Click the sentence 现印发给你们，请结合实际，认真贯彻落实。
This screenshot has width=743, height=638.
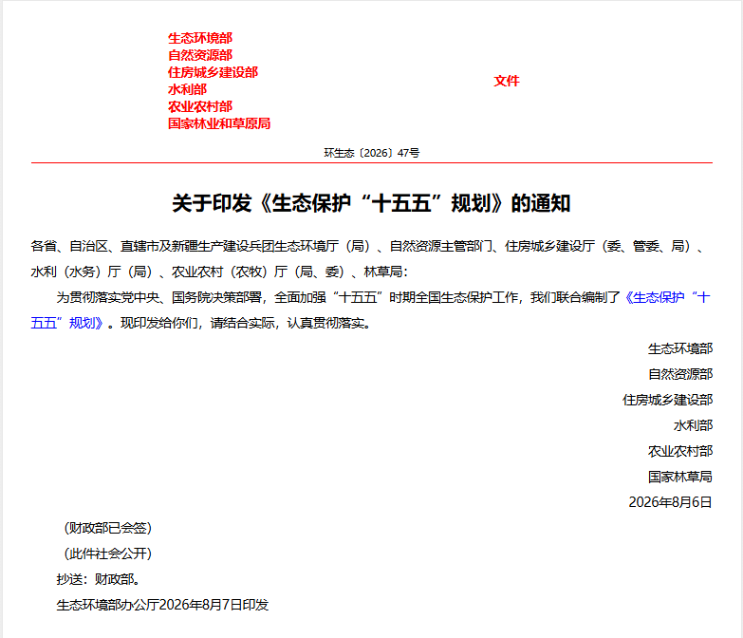[246, 323]
